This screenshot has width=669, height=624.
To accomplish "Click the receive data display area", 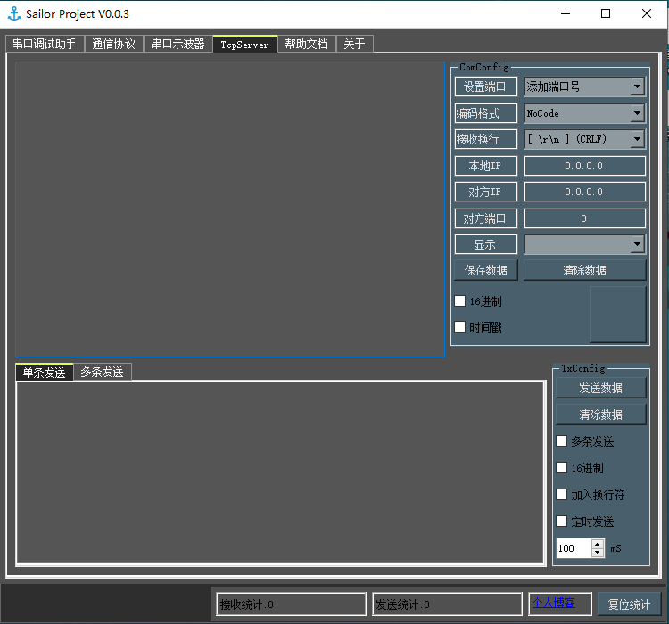I will click(x=230, y=209).
